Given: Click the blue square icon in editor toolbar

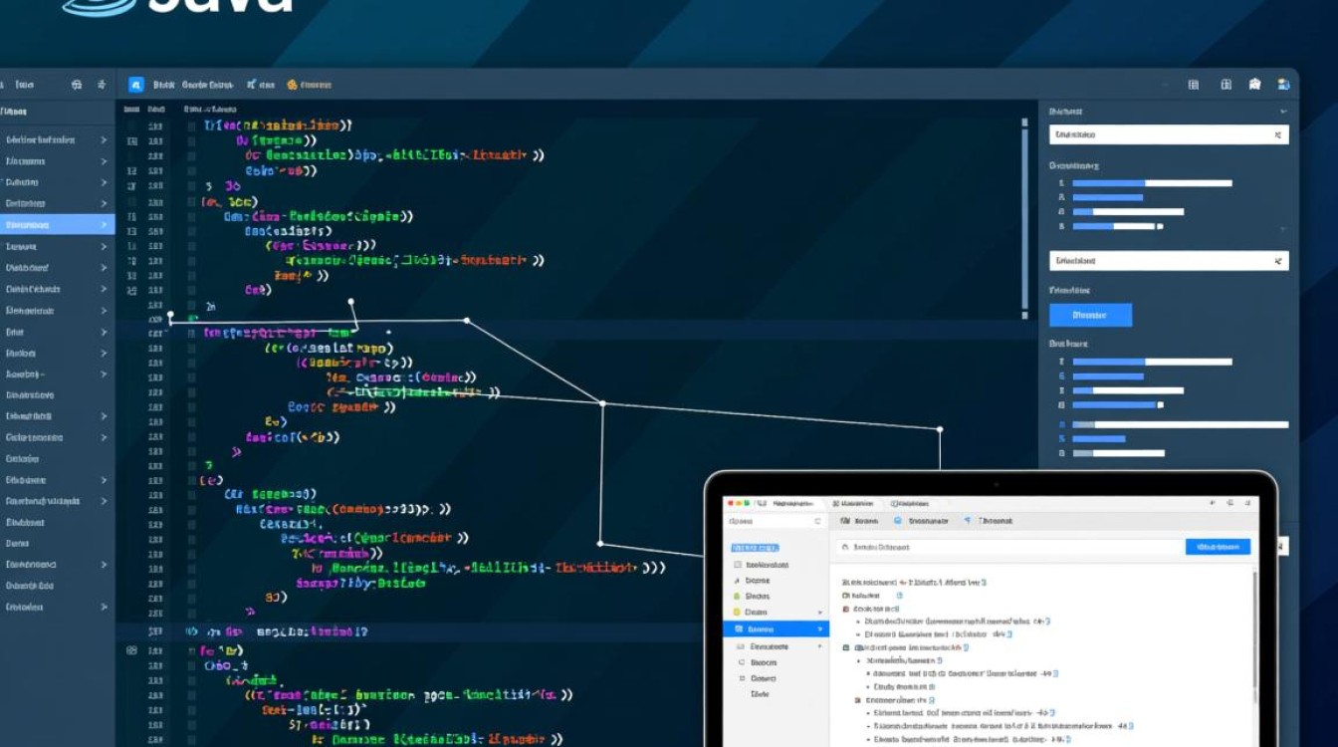Looking at the screenshot, I should [x=136, y=85].
